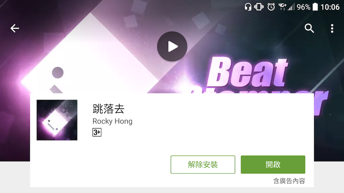Screen dimensions: 344x193
Task: Tap the alarm clock status icon
Action: 271,7
